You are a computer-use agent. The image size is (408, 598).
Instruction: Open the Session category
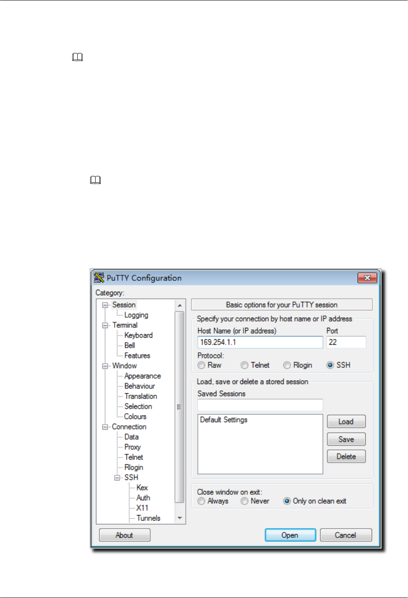124,305
